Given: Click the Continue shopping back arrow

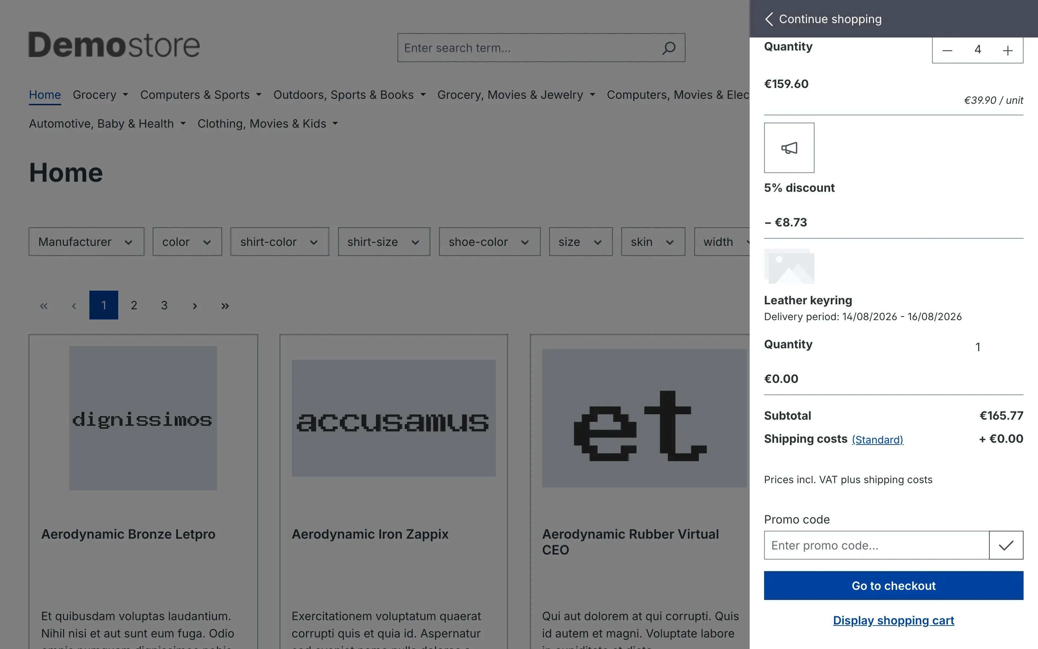Looking at the screenshot, I should [x=769, y=19].
